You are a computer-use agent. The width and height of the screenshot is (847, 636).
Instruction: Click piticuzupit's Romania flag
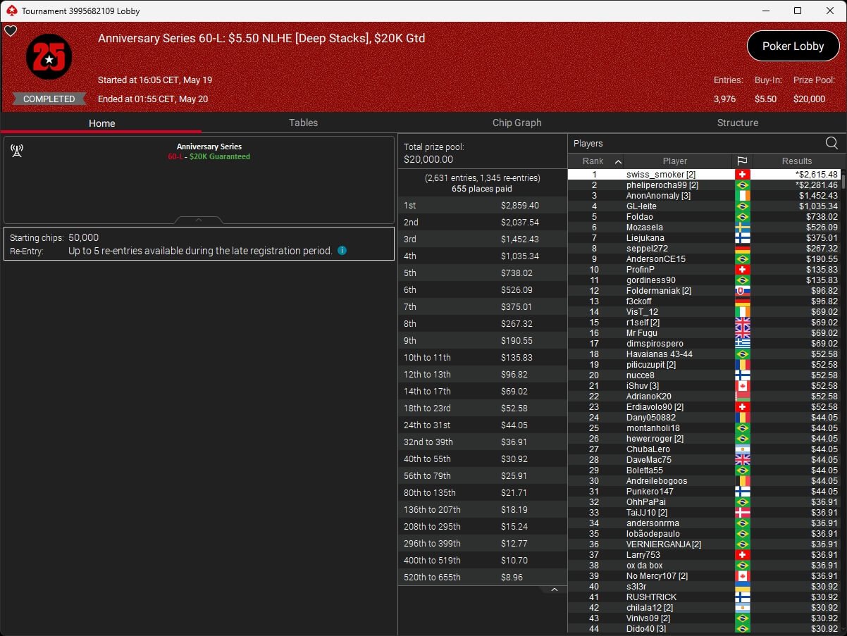(742, 364)
